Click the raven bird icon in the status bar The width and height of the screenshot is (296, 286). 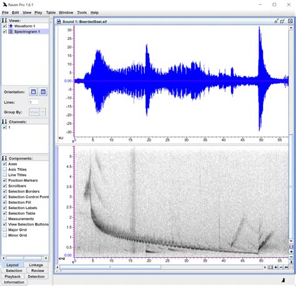pyautogui.click(x=283, y=280)
